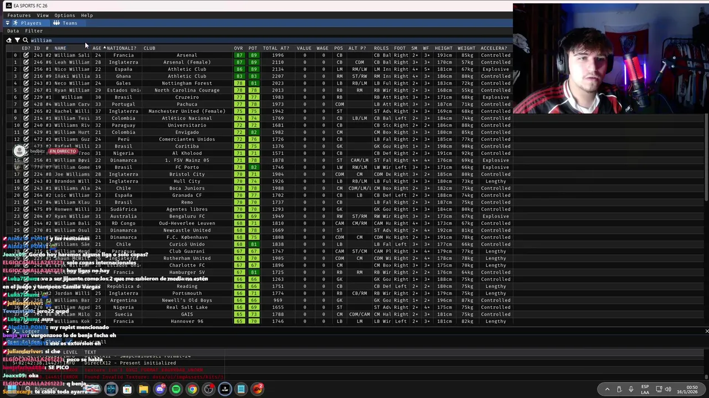Open the Features menu
The width and height of the screenshot is (709, 398).
pos(19,15)
